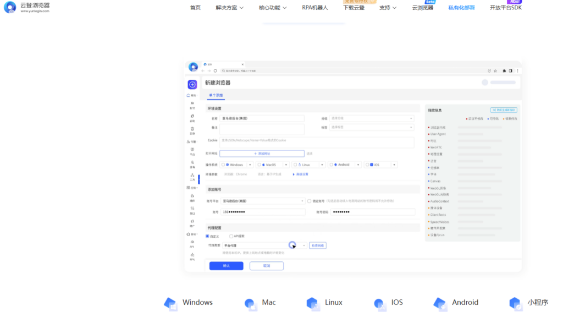Viewport: 563px width, 312px height.
Task: Click the Mac platform icon
Action: point(250,303)
